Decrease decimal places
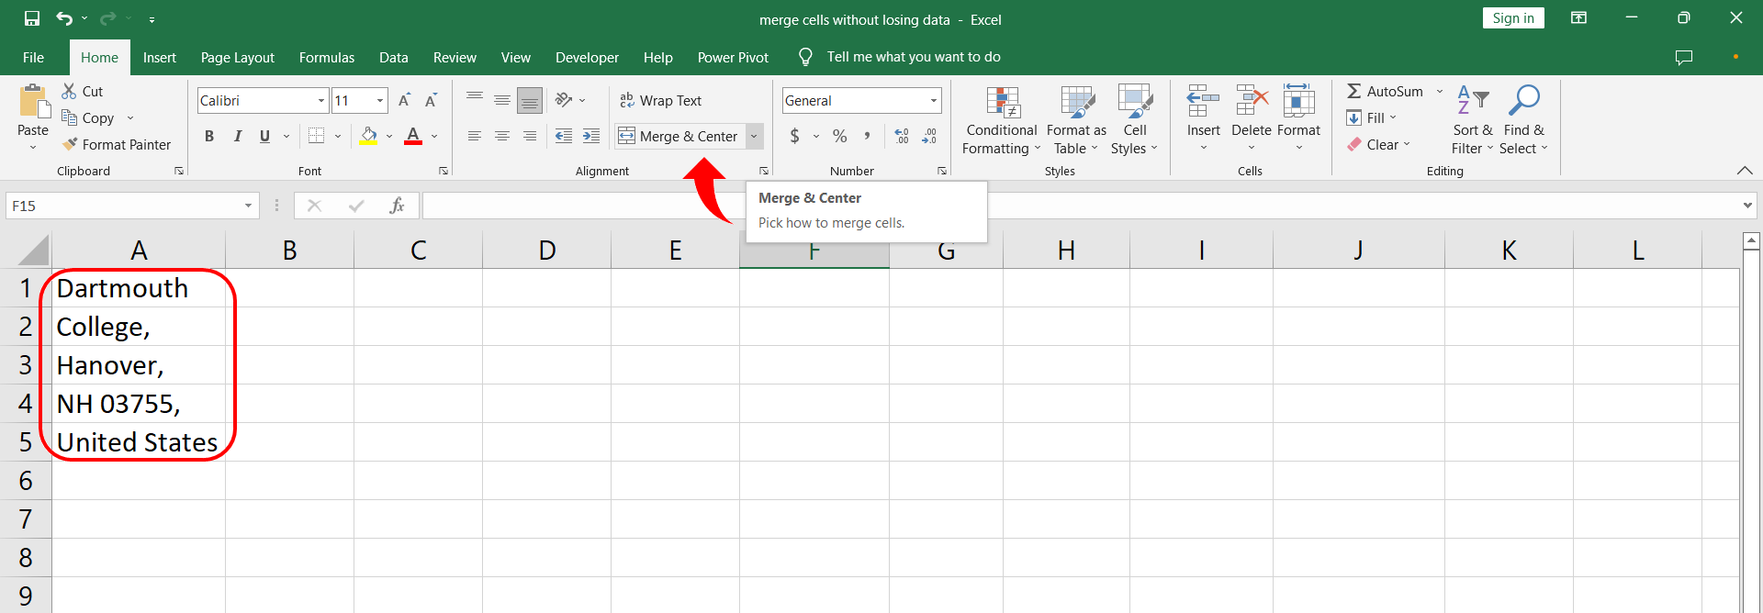1763x613 pixels. click(x=929, y=136)
